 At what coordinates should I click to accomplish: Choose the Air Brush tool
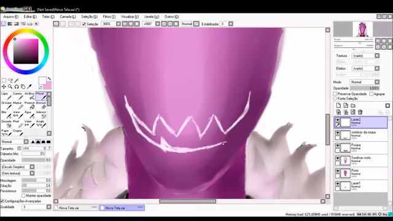click(29, 96)
